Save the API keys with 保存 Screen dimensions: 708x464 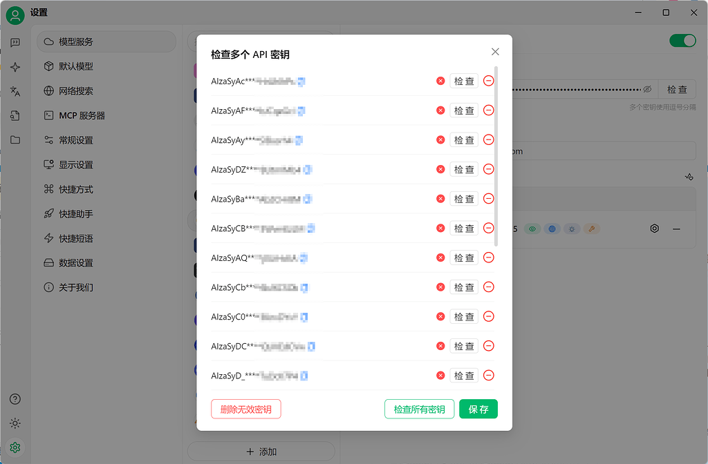[x=478, y=409]
